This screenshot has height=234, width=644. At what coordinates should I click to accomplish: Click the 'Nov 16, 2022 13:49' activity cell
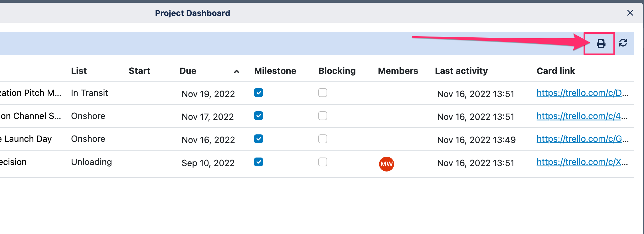point(476,140)
